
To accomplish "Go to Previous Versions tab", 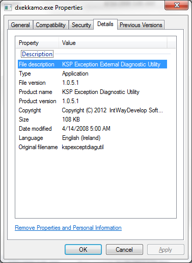I will 141,25.
